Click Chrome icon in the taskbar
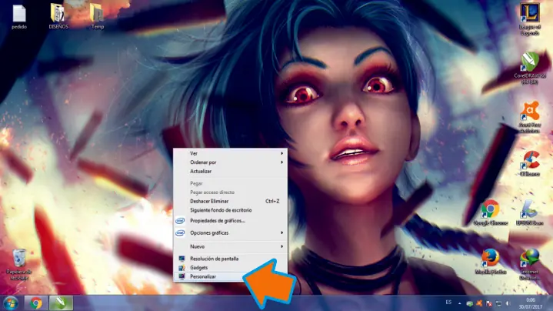Screen dimensions: 553x311 (35, 303)
